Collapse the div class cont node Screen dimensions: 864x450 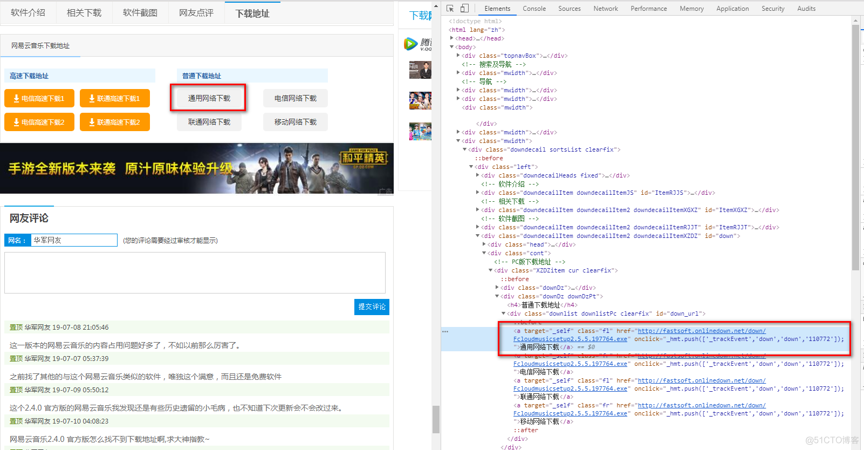coord(484,253)
